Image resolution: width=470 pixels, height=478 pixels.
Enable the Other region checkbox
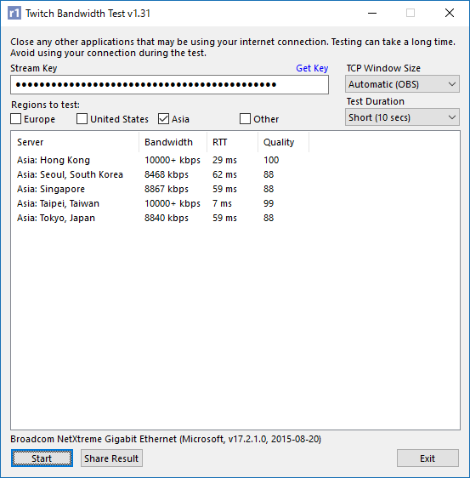click(246, 118)
